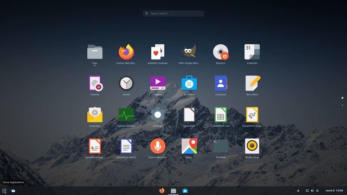Screen dimensions: 347x195
Task: Open LibreOffice Writer
Action: point(126,146)
